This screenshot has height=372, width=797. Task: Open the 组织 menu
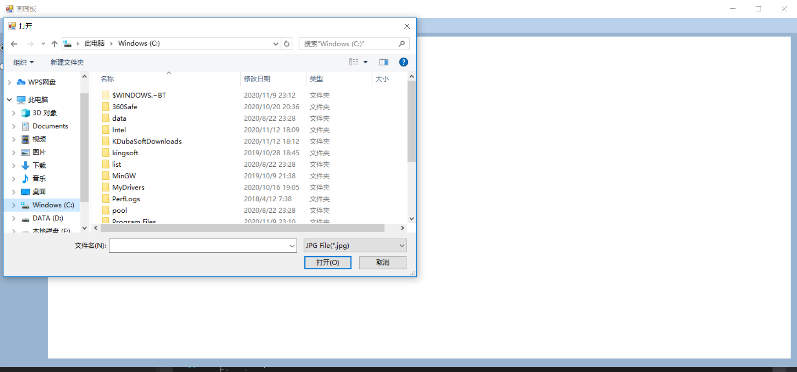[23, 62]
